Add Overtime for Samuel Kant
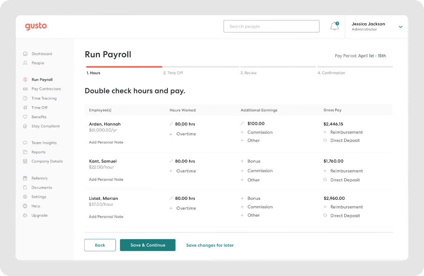 coord(183,171)
